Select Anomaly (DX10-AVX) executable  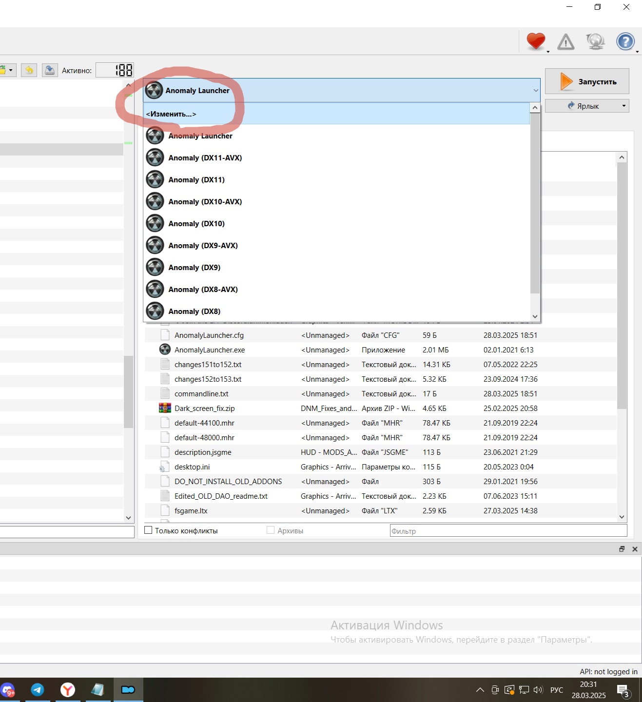coord(336,201)
